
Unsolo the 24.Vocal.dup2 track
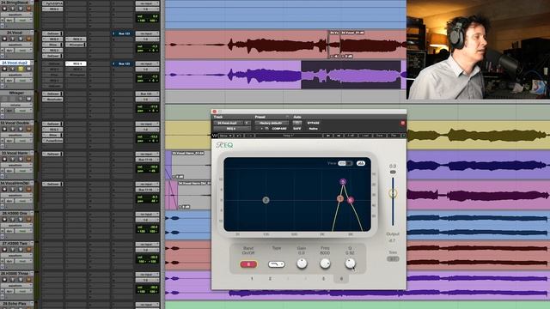(21, 69)
